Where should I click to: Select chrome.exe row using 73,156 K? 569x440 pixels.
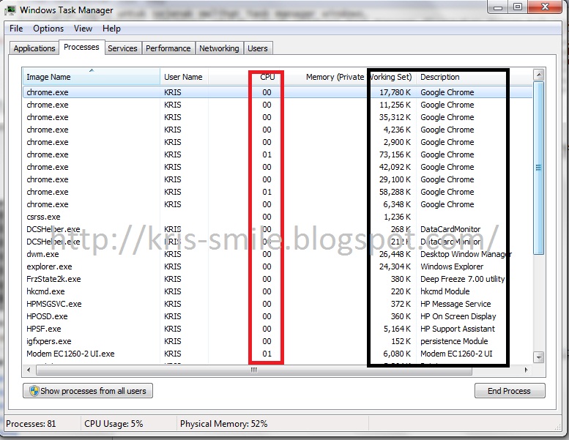[278, 154]
